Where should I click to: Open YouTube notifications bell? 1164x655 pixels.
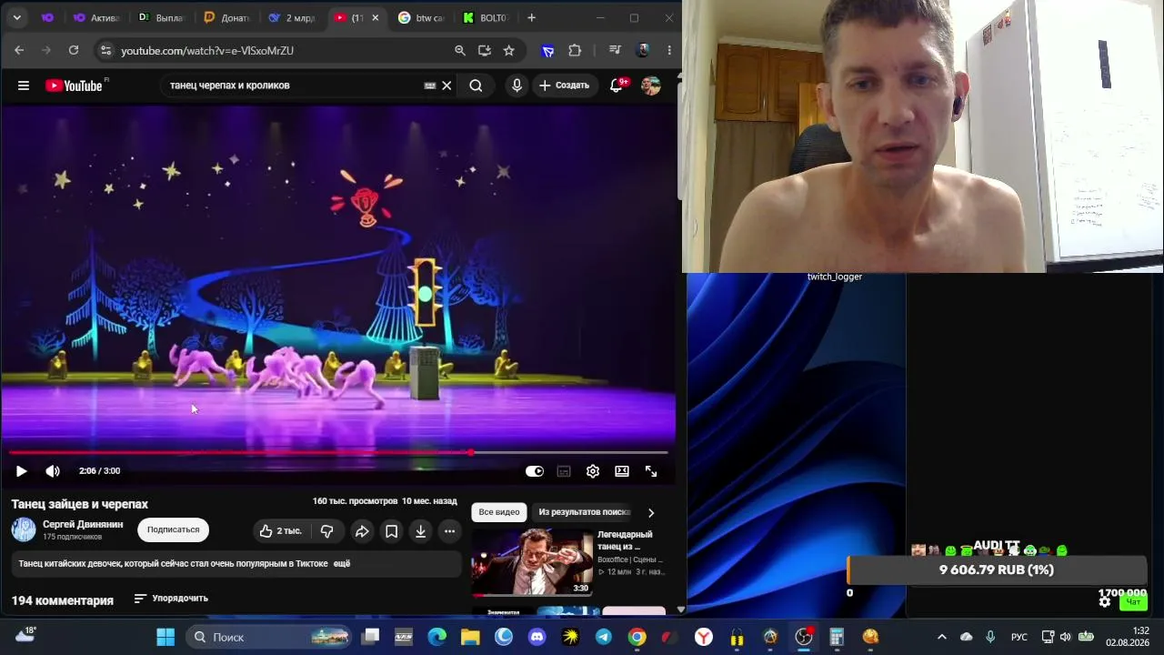click(x=617, y=85)
